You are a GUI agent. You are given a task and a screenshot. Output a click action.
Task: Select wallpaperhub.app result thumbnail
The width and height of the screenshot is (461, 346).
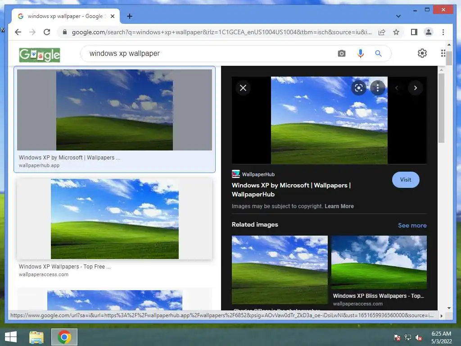tap(114, 110)
